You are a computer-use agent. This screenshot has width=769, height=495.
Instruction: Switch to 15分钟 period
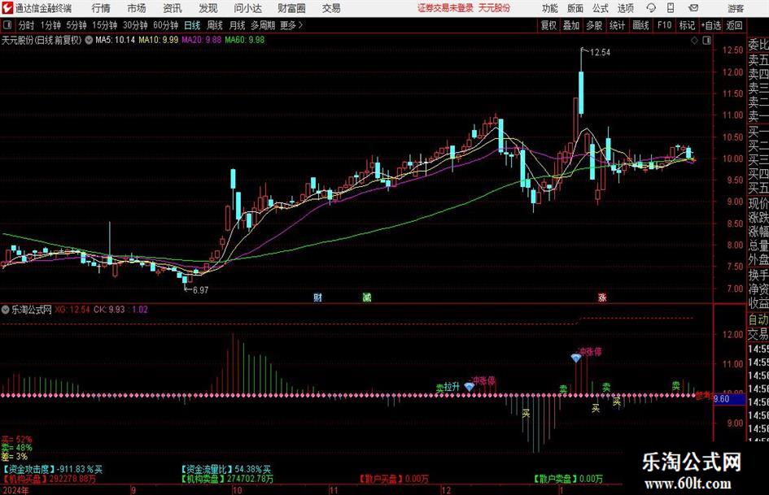pos(104,25)
